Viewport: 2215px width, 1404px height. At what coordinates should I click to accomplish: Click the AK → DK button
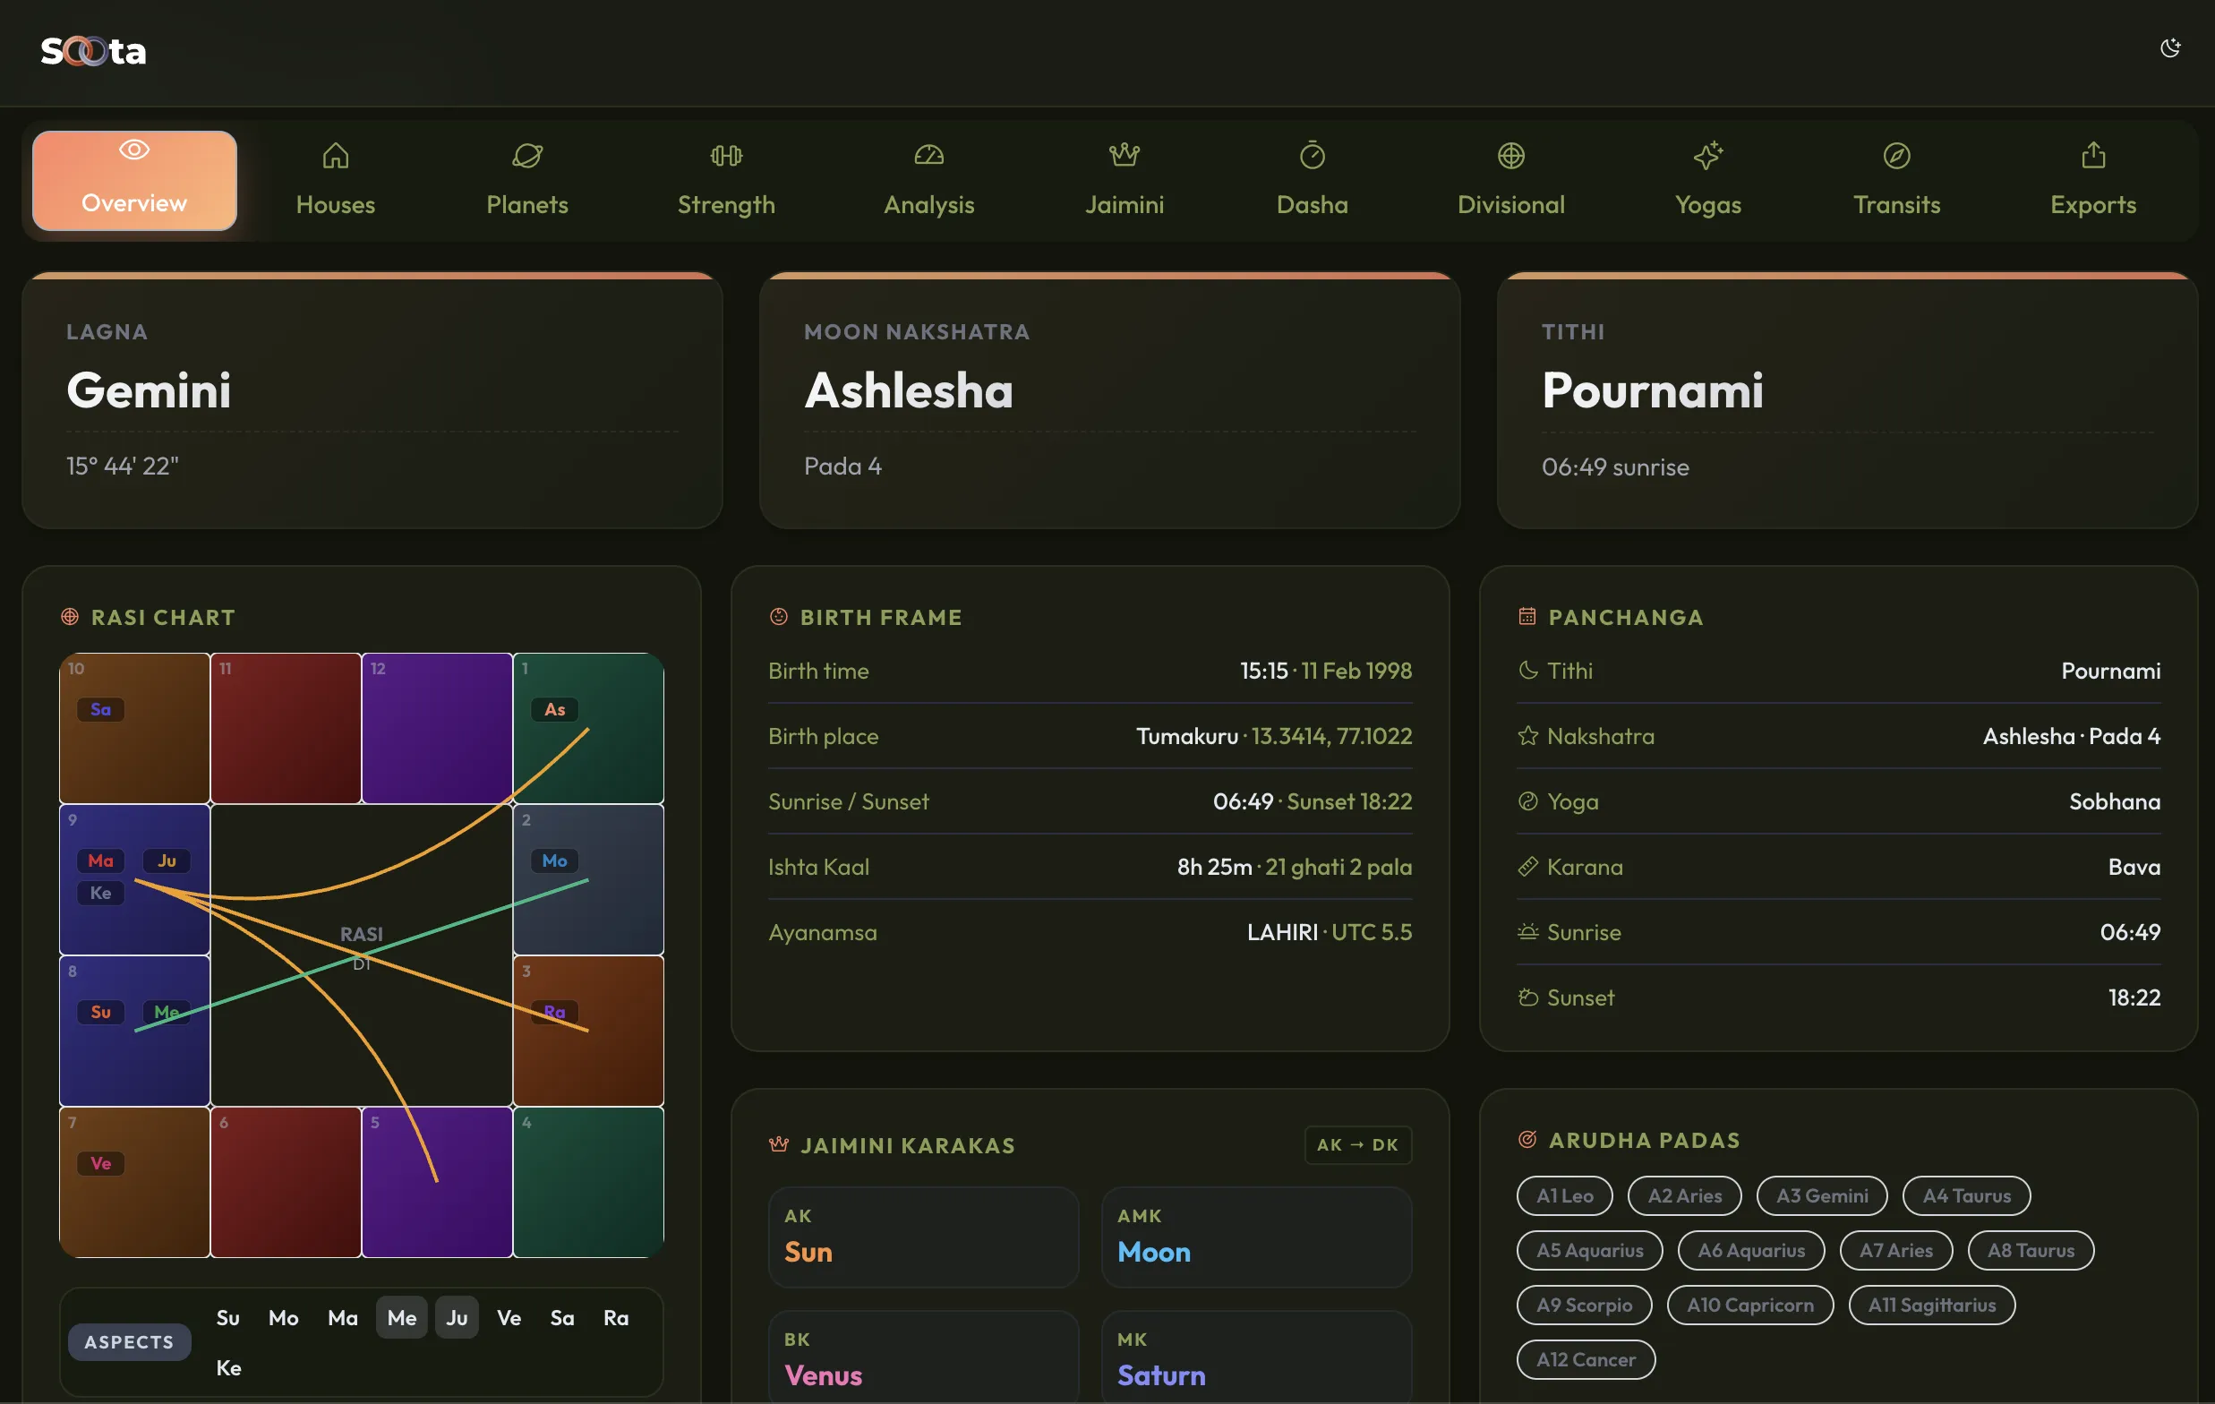(1357, 1144)
